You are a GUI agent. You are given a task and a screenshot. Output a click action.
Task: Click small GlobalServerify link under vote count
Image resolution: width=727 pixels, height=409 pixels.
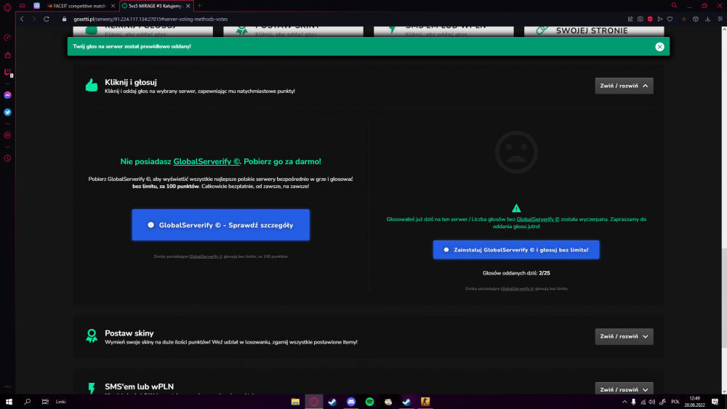517,288
